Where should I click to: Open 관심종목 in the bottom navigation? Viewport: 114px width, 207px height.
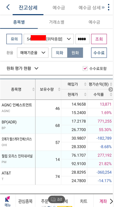pos(25,201)
